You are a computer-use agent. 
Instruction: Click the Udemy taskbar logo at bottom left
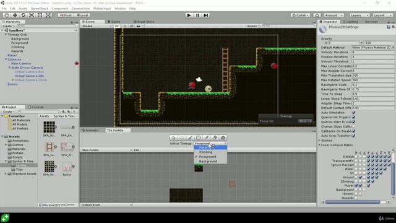point(5,218)
